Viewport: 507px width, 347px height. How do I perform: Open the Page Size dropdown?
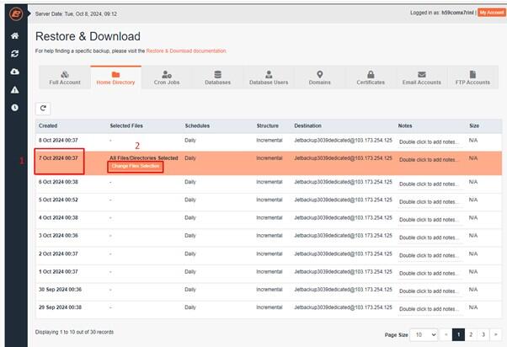click(424, 334)
